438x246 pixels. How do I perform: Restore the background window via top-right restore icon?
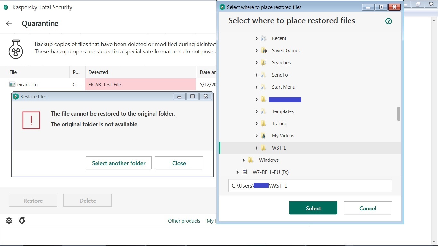[418, 4]
